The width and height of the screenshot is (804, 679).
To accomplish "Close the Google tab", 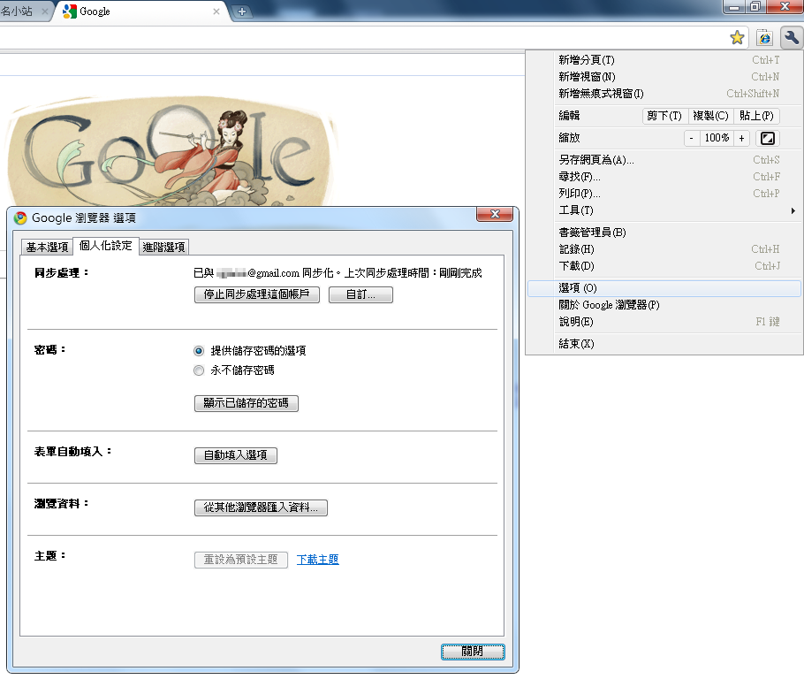I will (x=216, y=11).
